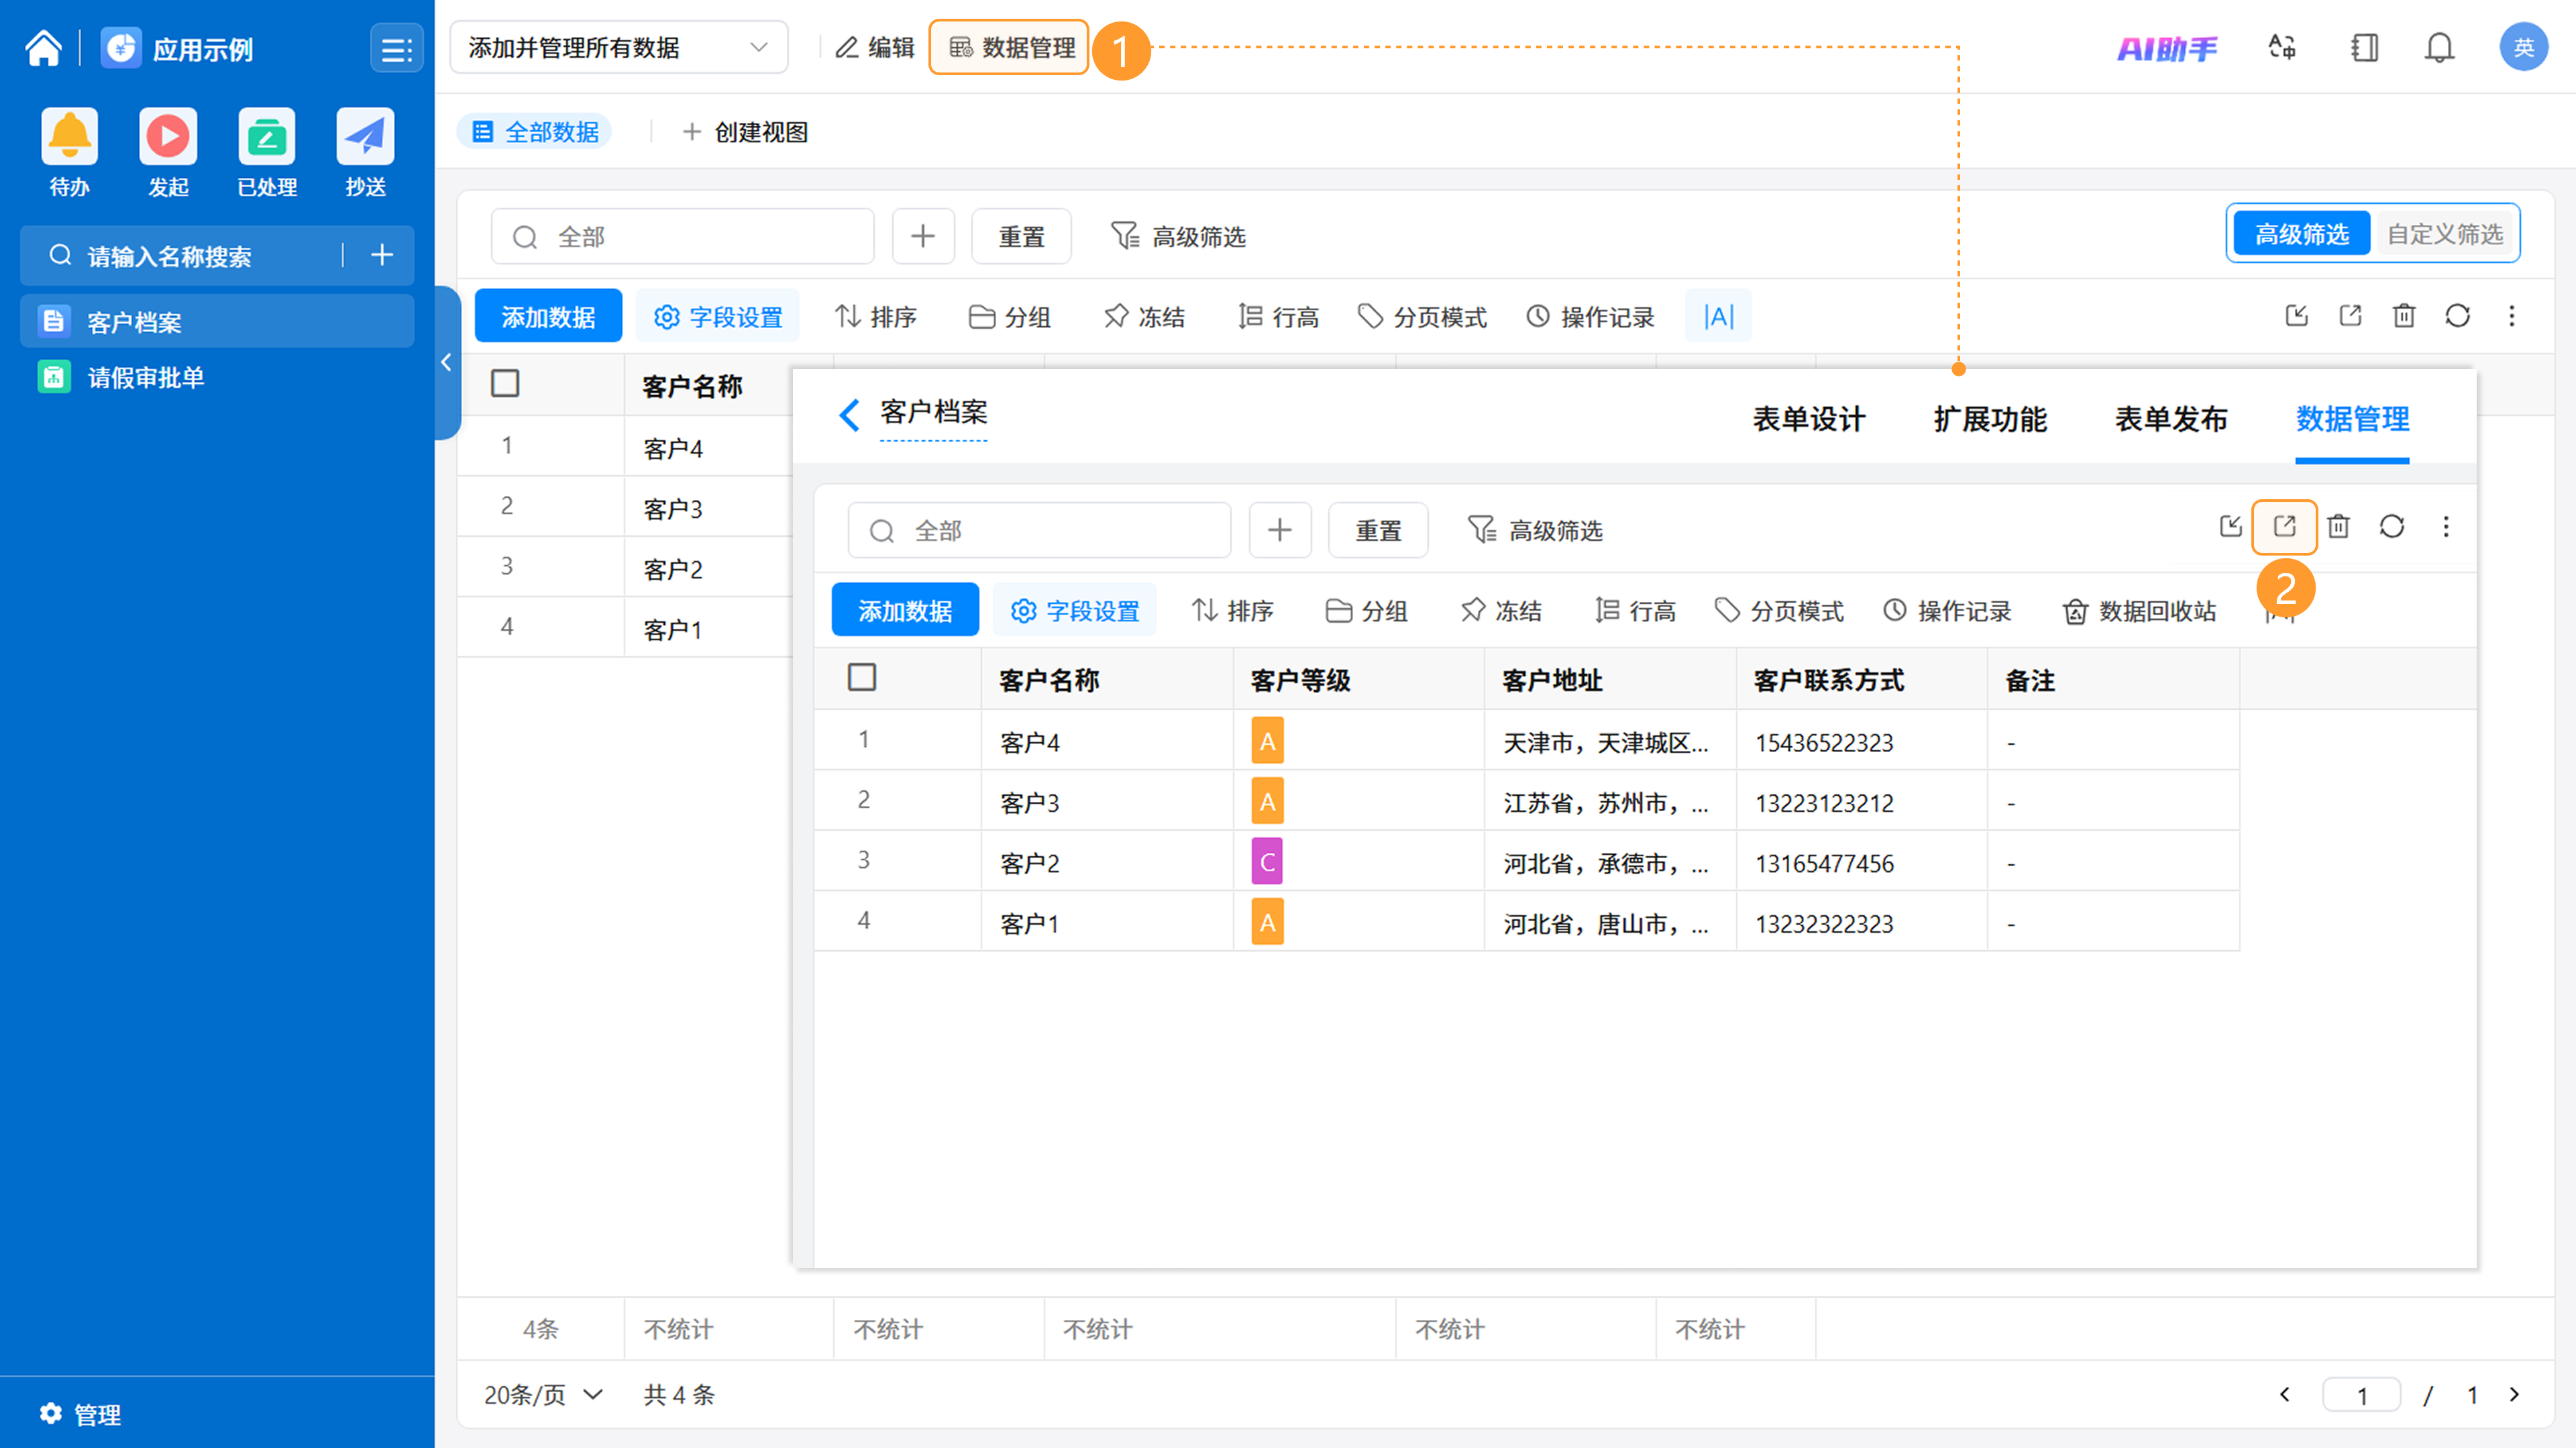Refresh the background data table
Screen dimensions: 2576x1448
(x=2458, y=316)
